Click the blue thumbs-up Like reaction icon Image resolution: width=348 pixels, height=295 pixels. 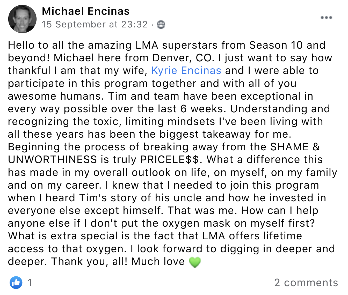(x=16, y=282)
